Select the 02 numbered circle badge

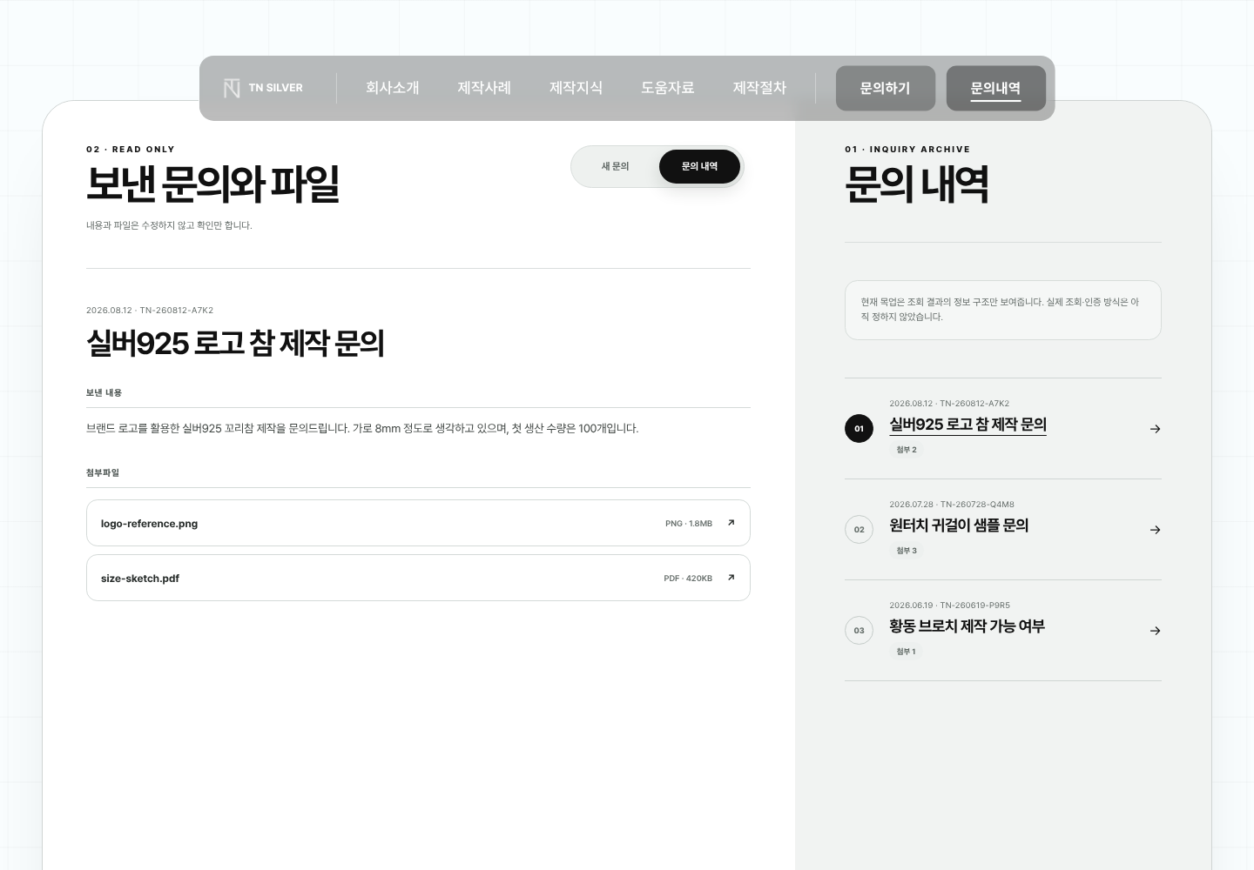859,530
